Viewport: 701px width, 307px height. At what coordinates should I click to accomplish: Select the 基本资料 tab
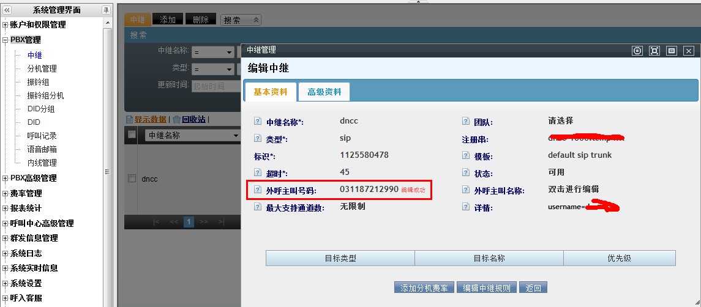point(270,92)
